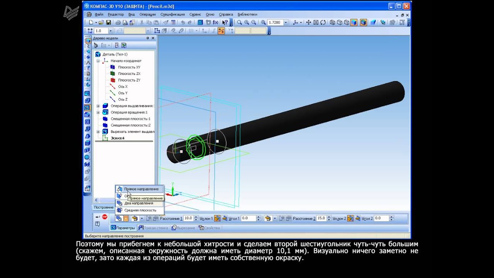Toggle Slope 2 outward icon

[x=350, y=218]
